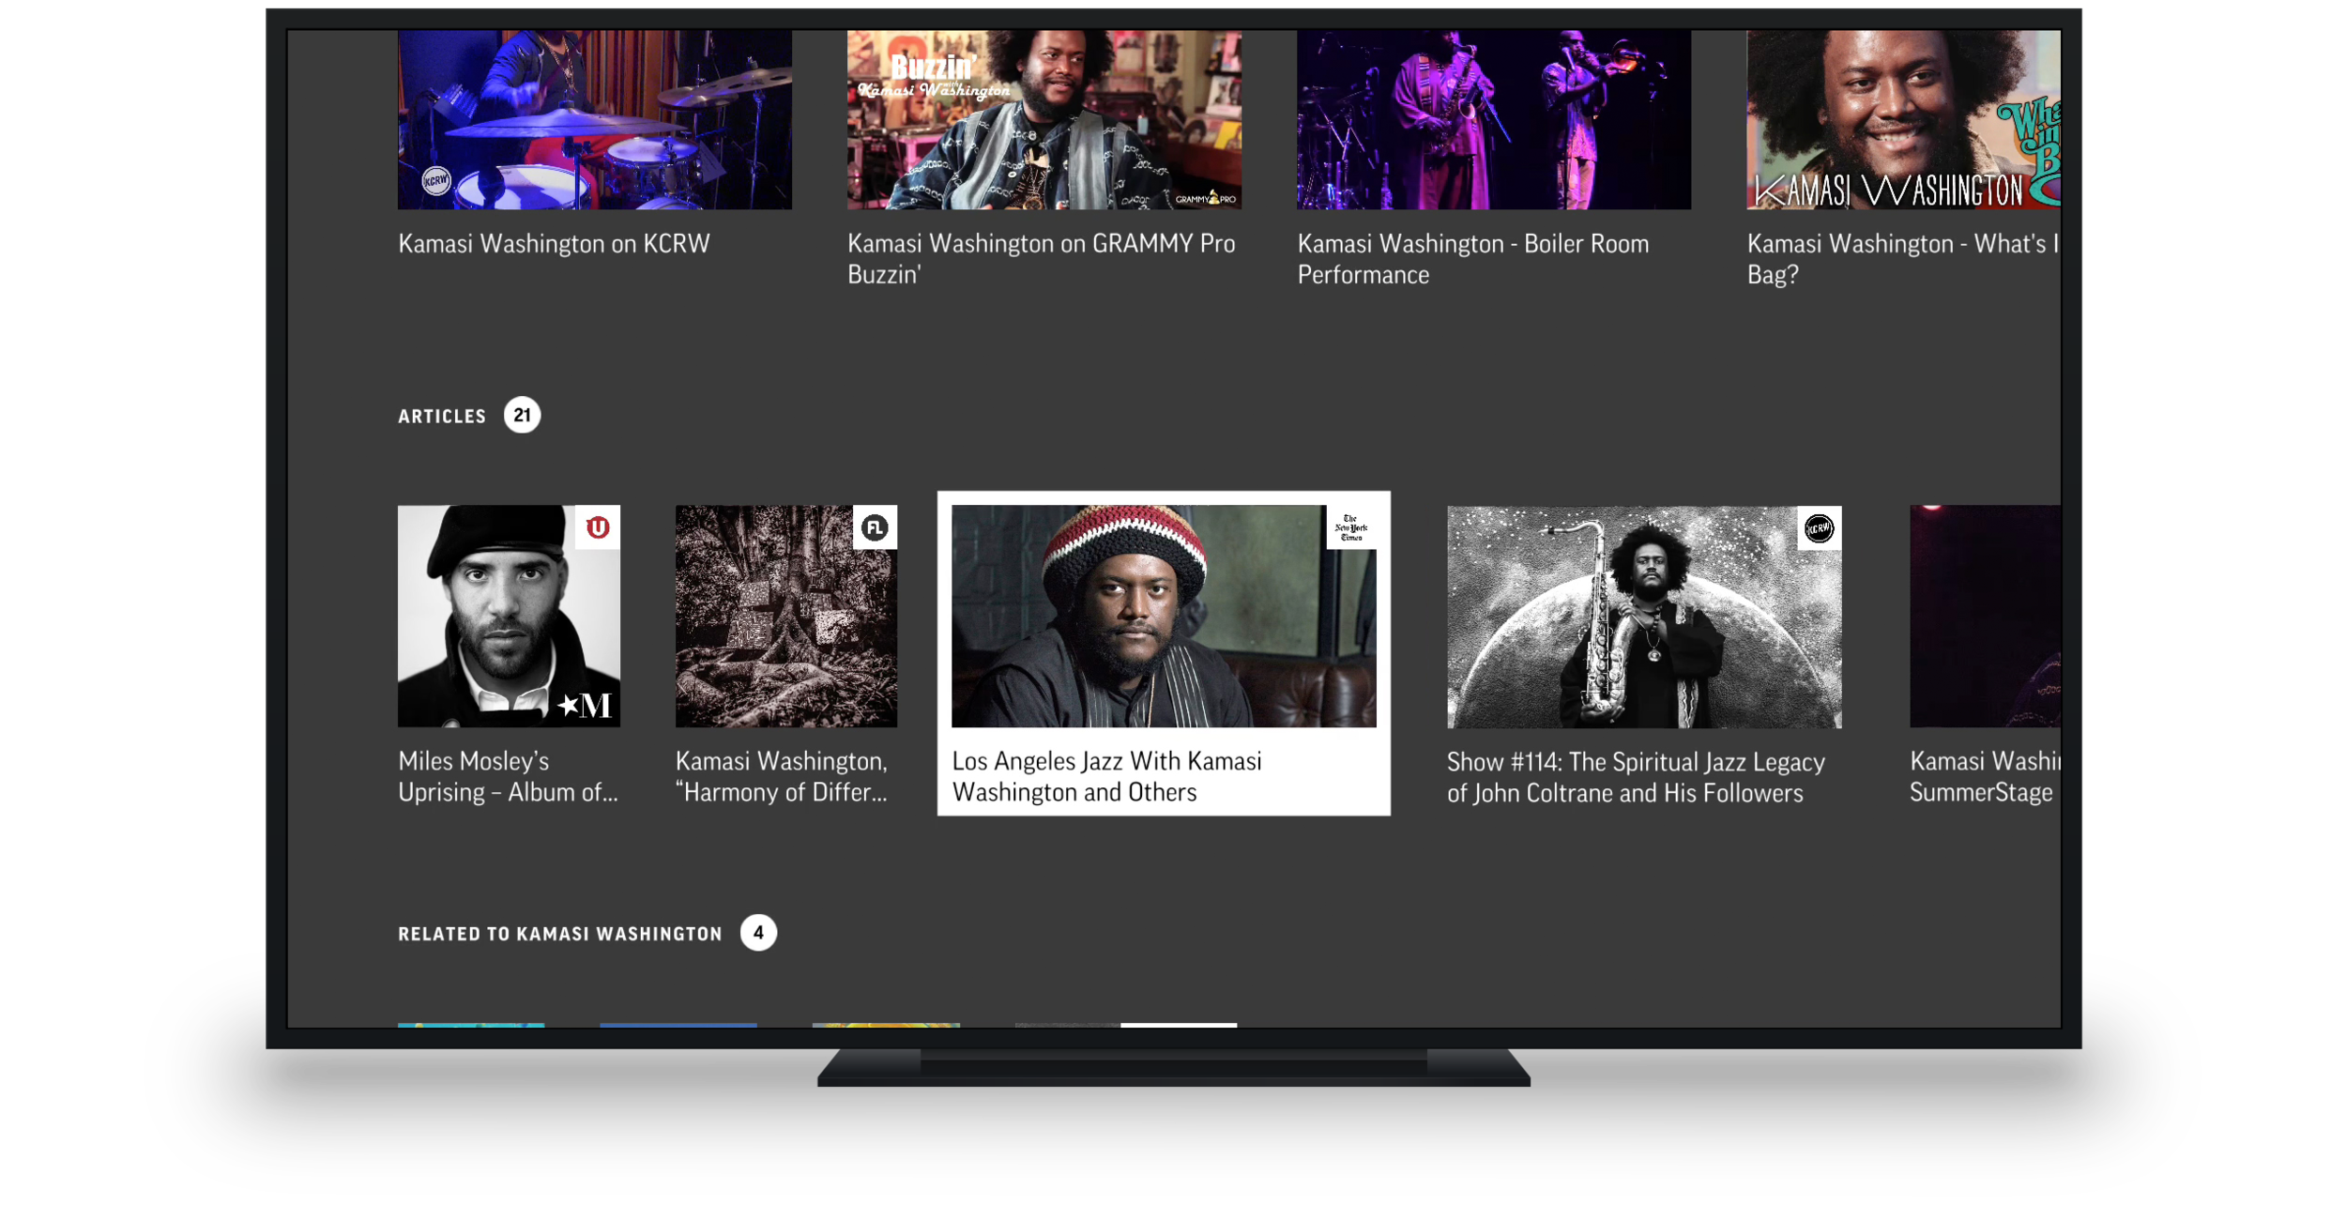Viewport: 2346px width, 1205px height.
Task: Open the Show #114 Spiritual Jazz article image
Action: point(1644,617)
